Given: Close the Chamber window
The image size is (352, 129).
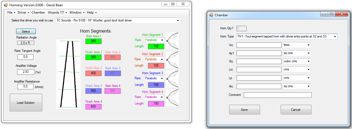Looking at the screenshot, I should [341, 14].
